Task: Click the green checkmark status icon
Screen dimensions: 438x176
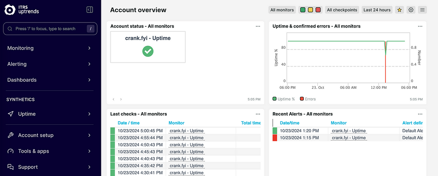Action: tap(148, 51)
